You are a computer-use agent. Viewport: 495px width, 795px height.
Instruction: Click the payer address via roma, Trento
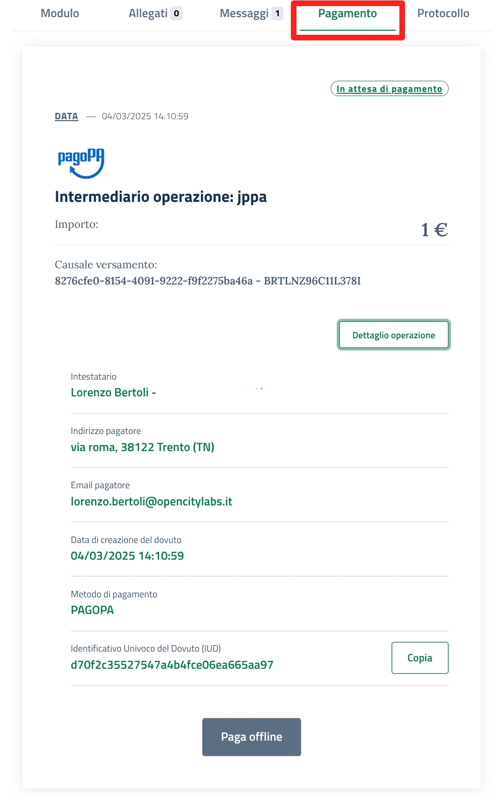(x=142, y=447)
